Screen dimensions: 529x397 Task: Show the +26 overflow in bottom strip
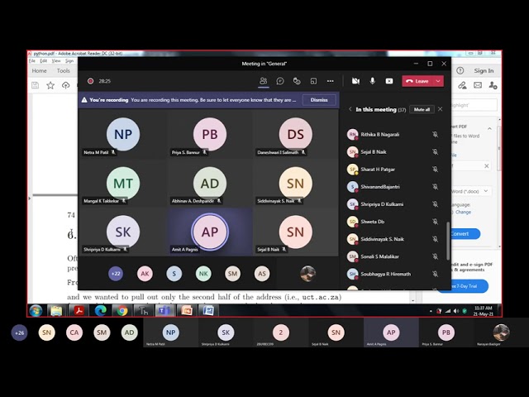[19, 332]
